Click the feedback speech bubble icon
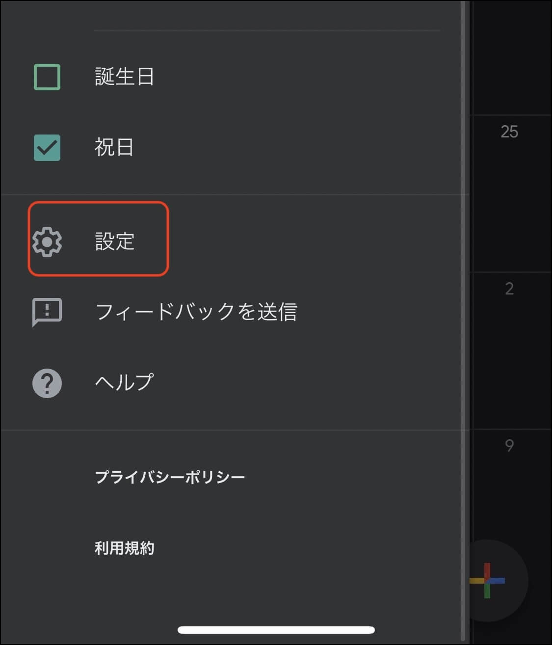552x645 pixels. click(x=47, y=312)
